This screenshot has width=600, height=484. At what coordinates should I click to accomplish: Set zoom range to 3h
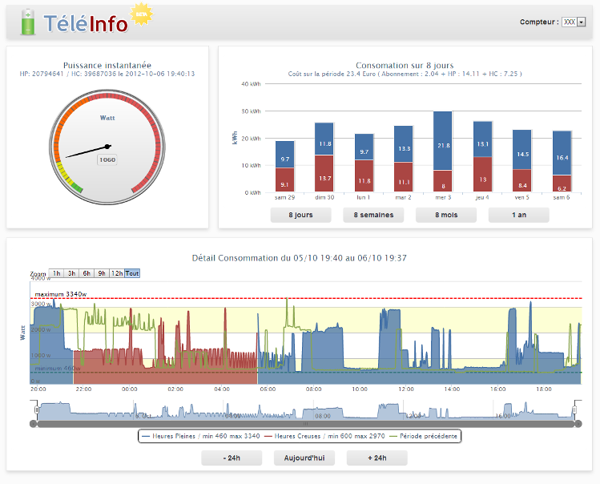[x=72, y=273]
